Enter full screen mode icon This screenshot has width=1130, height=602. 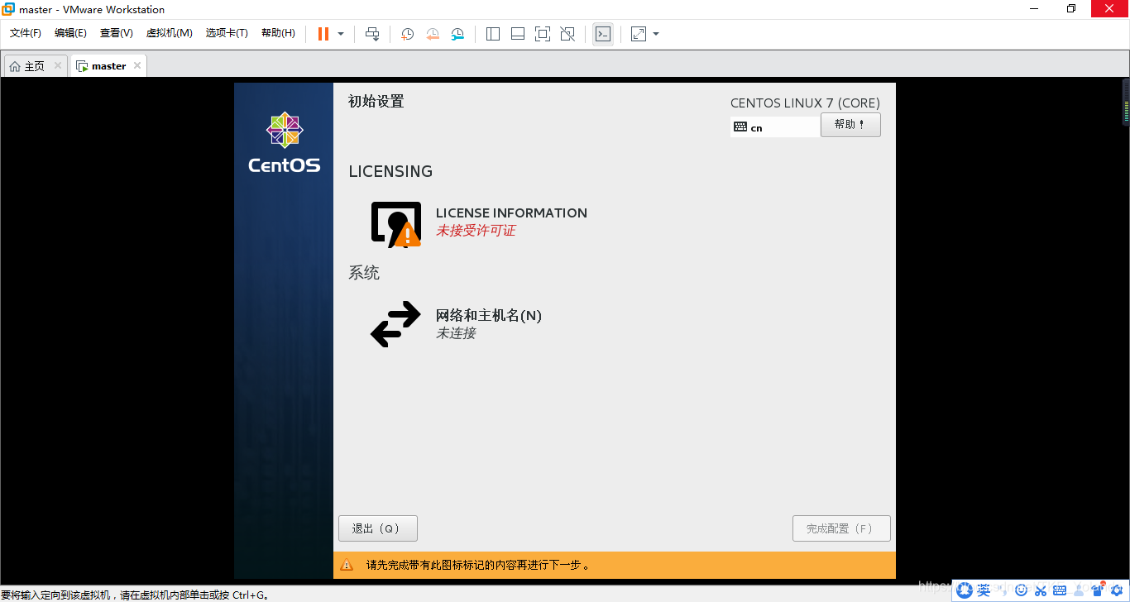coord(543,34)
